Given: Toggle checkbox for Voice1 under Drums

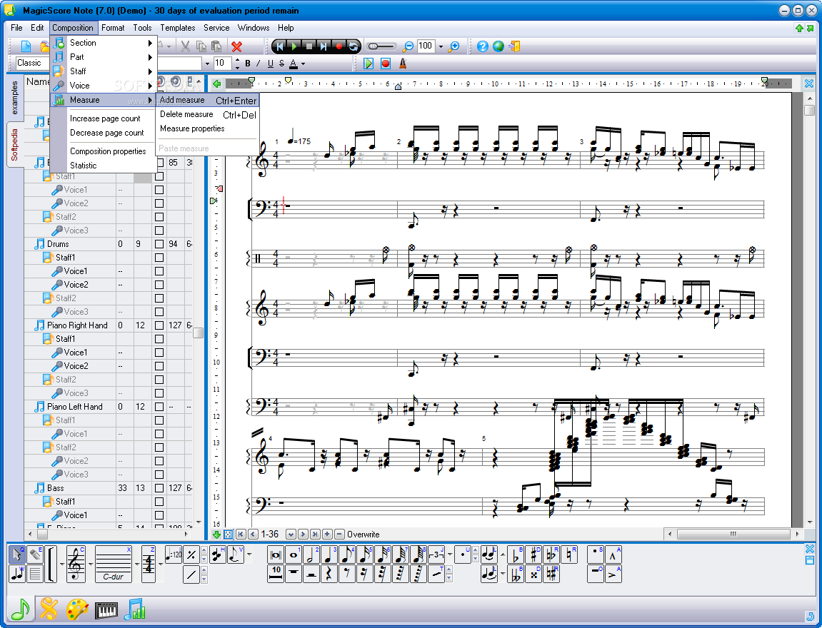Looking at the screenshot, I should (x=159, y=271).
